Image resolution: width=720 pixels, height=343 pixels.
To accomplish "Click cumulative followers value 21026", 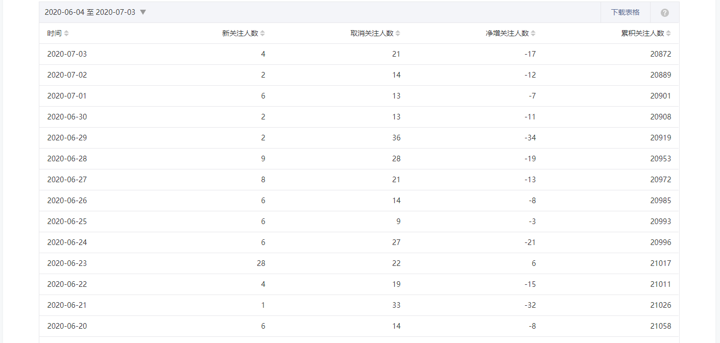I will 661,305.
